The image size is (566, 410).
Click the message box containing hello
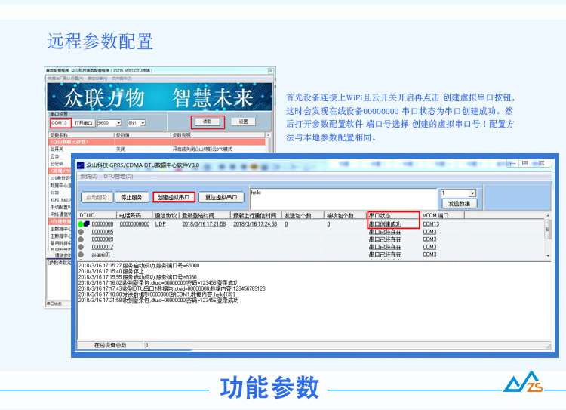click(343, 199)
